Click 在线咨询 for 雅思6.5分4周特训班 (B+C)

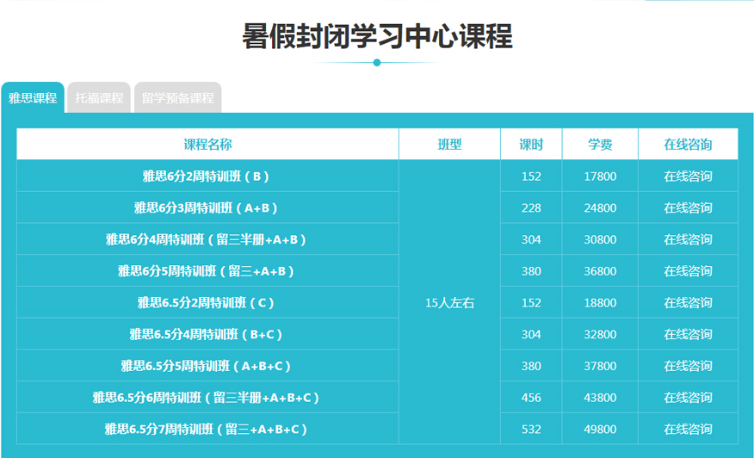(x=688, y=334)
